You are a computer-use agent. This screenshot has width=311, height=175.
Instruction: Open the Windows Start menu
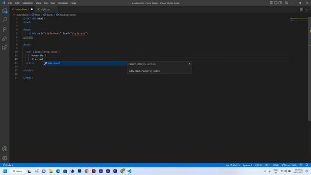[x=5, y=171]
